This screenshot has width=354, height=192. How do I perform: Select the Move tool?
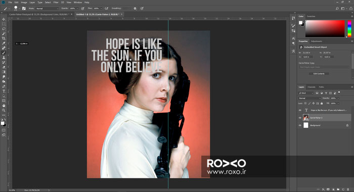point(4,19)
